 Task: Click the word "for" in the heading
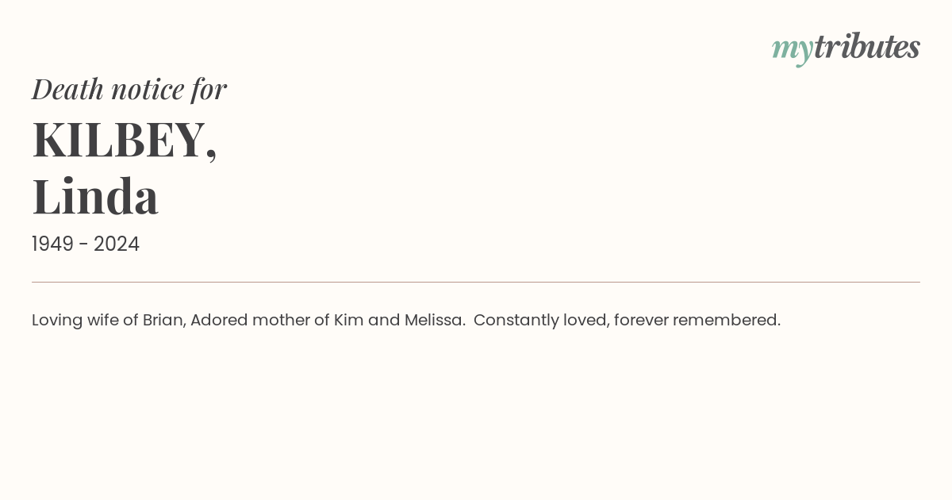pyautogui.click(x=209, y=89)
